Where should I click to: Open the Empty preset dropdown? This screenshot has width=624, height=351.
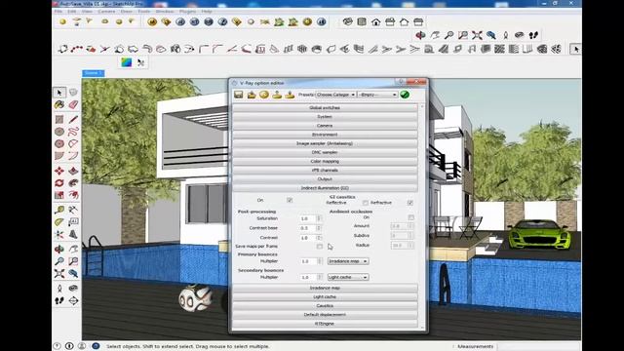(x=377, y=95)
